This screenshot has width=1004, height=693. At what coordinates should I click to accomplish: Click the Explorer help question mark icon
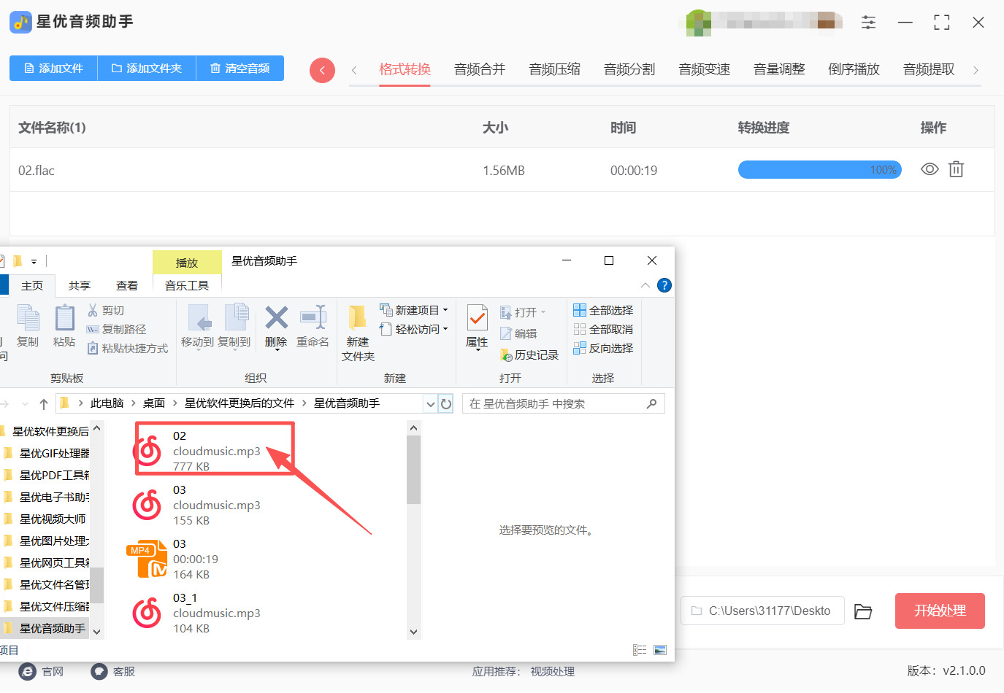coord(664,285)
